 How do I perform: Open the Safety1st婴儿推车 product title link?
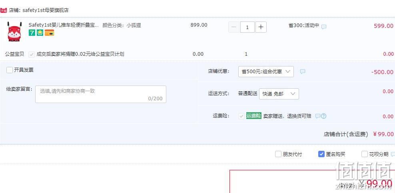coord(64,25)
